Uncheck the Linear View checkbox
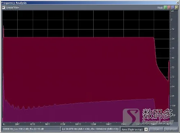Image resolution: width=180 pixels, height=133 pixels. point(4,7)
